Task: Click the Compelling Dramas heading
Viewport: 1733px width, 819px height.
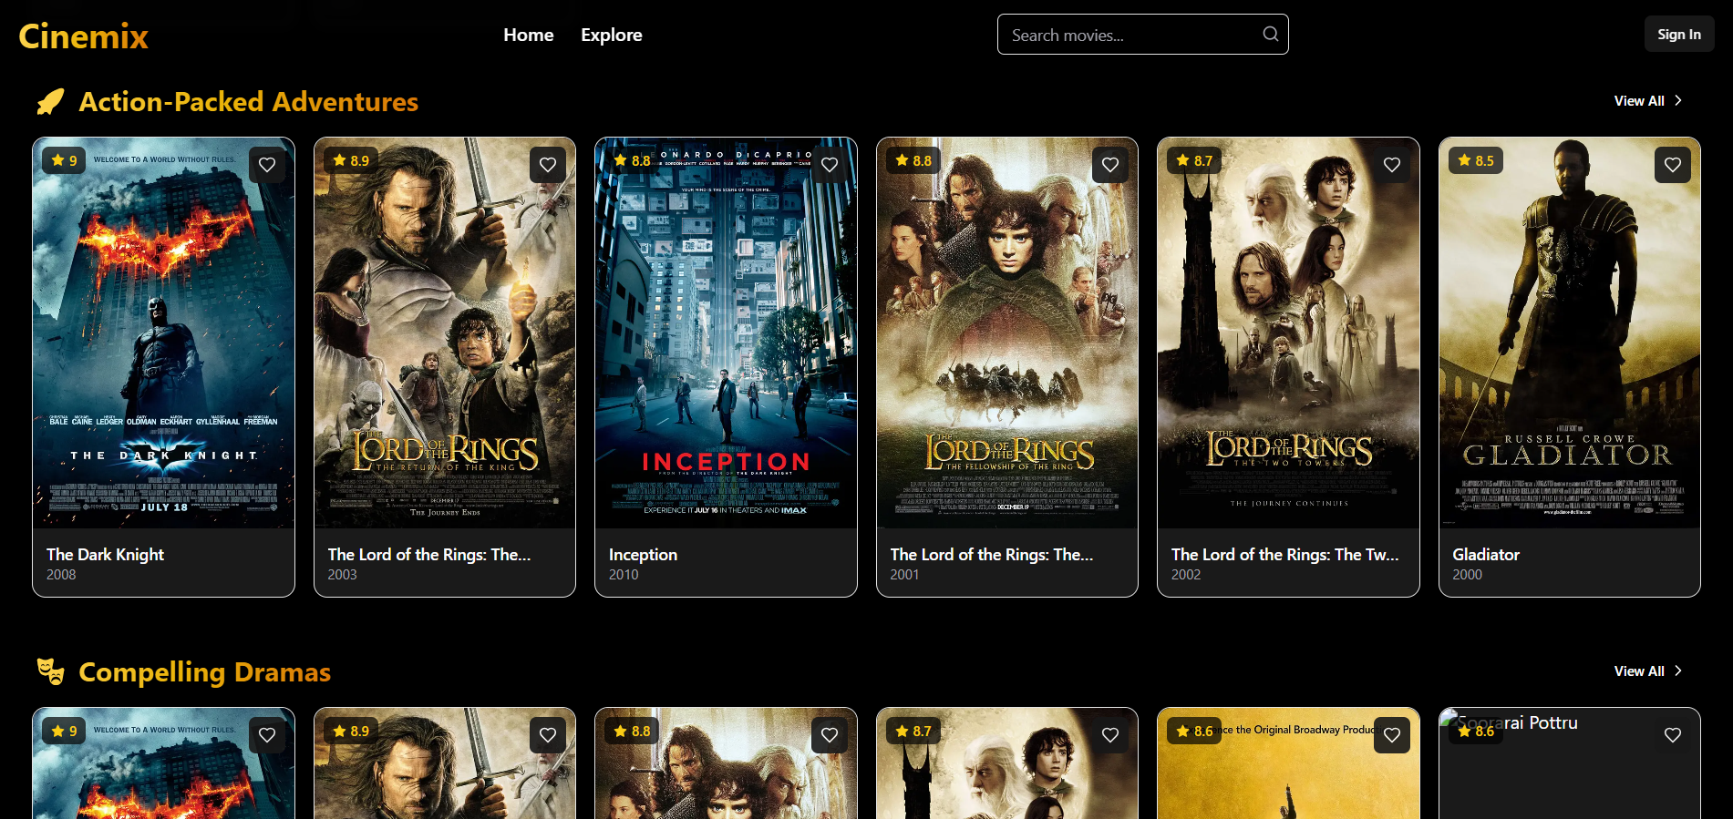Action: point(204,672)
